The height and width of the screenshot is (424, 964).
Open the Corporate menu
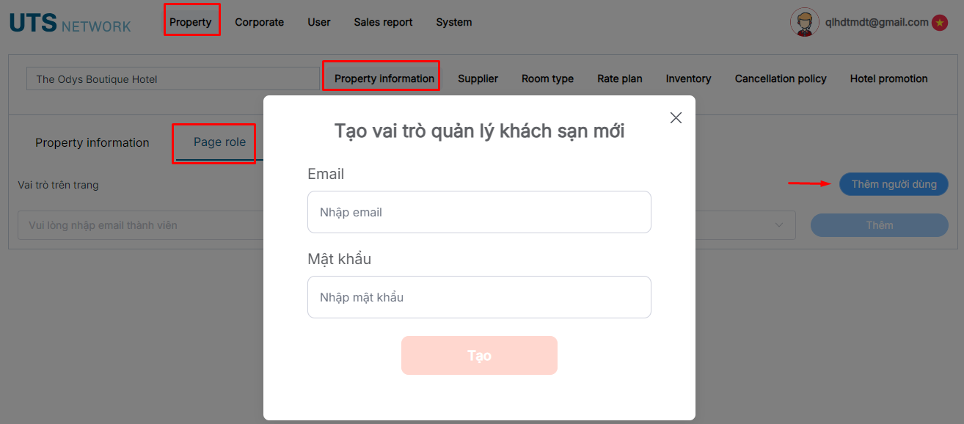point(259,22)
